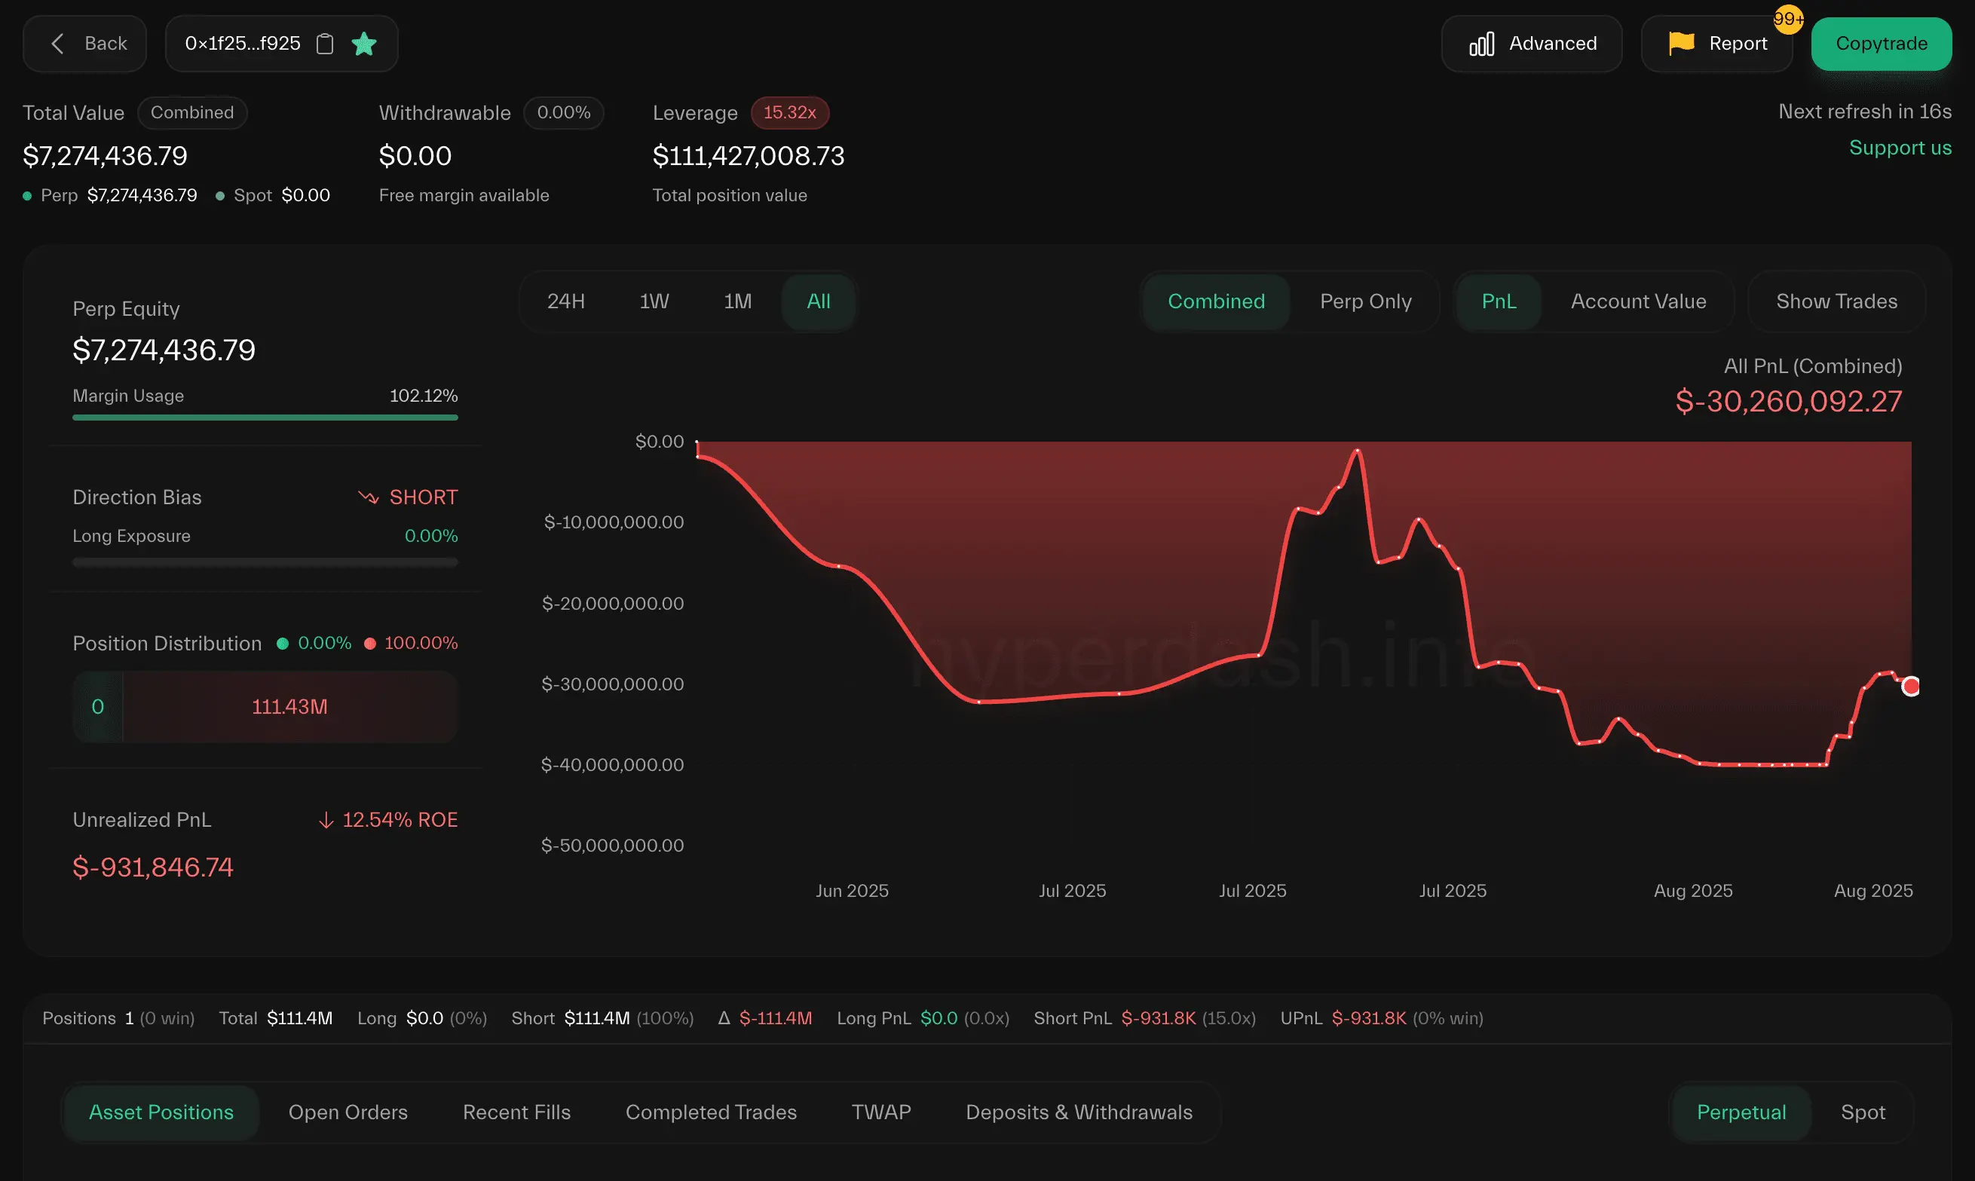This screenshot has height=1181, width=1975.
Task: Copy wallet address with clipboard icon
Action: point(325,44)
